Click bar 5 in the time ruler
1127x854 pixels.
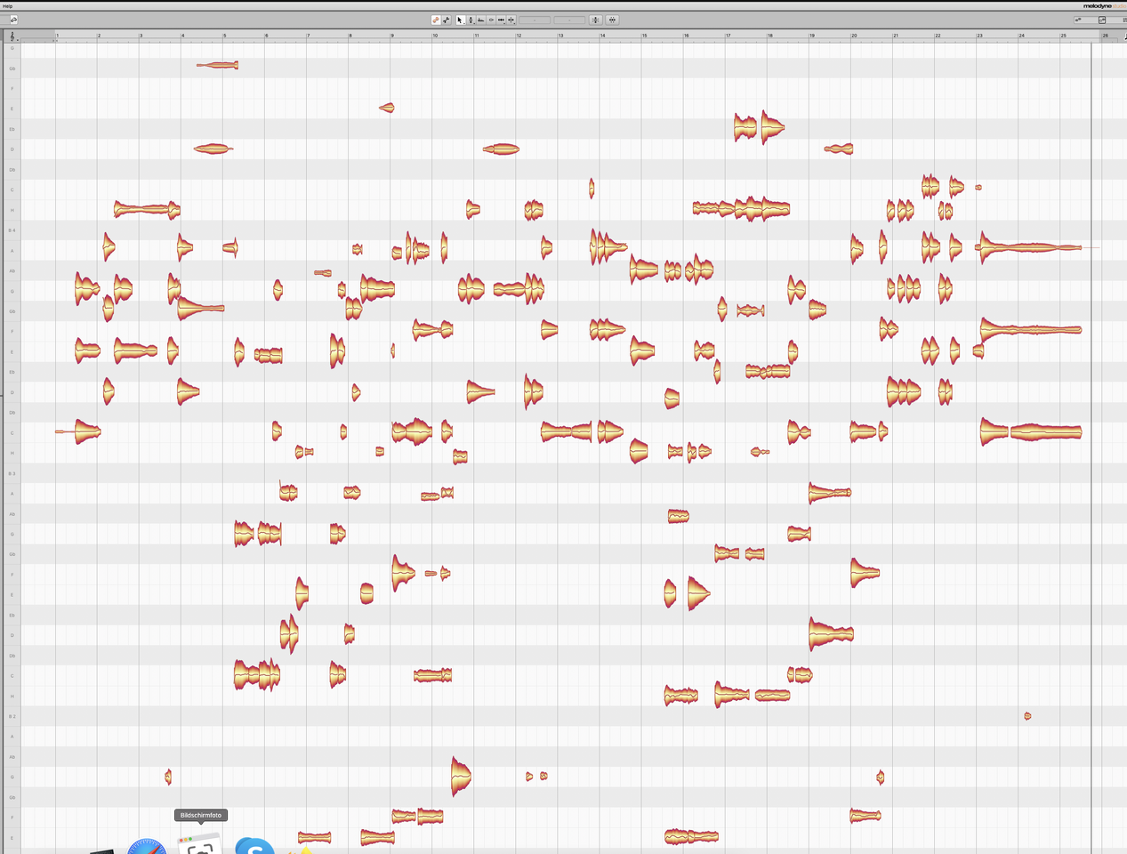[224, 36]
